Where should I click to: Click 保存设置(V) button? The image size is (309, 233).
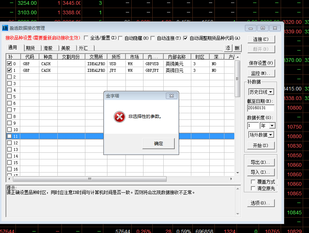261,63
